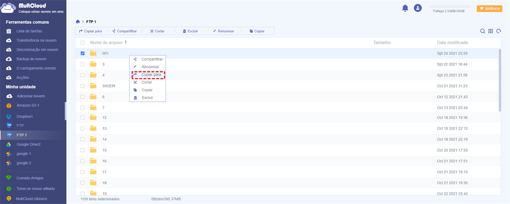Sort by the Data modificada column header
Image resolution: width=510 pixels, height=204 pixels.
coord(452,43)
